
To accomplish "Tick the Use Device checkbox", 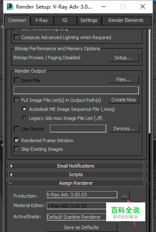I will 16,129.
